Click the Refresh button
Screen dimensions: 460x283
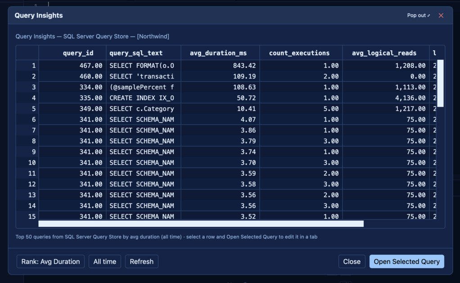click(x=142, y=261)
